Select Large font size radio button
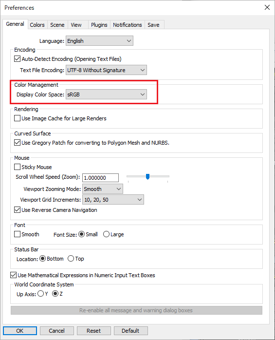Image resolution: width=275 pixels, height=340 pixels. (x=106, y=234)
